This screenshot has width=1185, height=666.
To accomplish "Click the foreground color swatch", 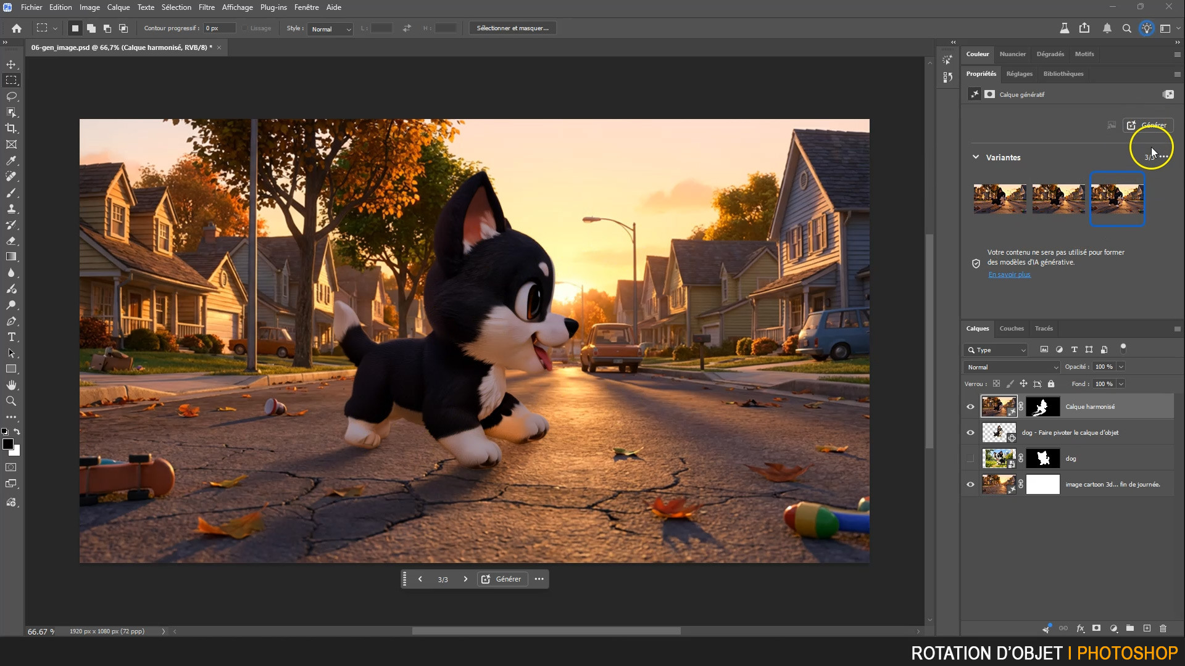I will tap(8, 444).
